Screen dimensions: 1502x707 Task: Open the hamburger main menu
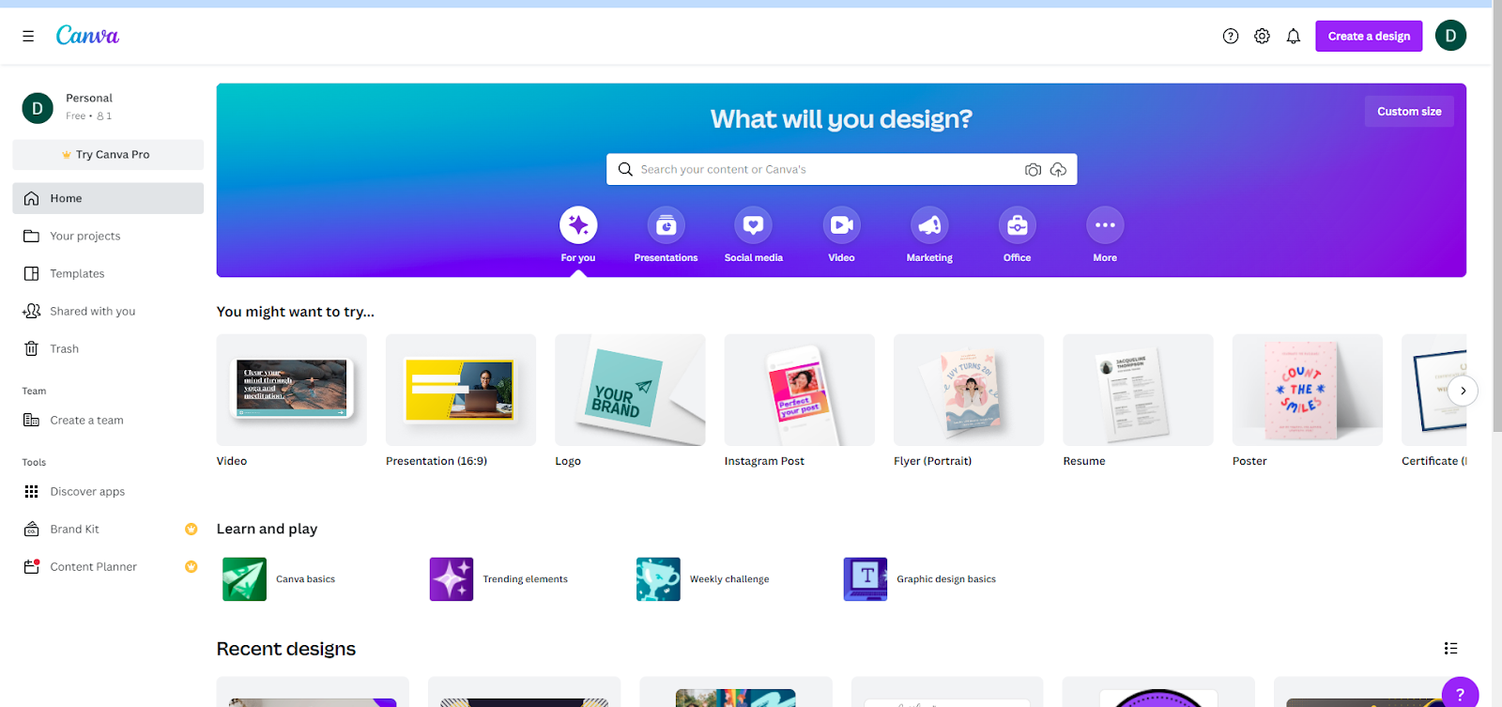[x=28, y=37]
